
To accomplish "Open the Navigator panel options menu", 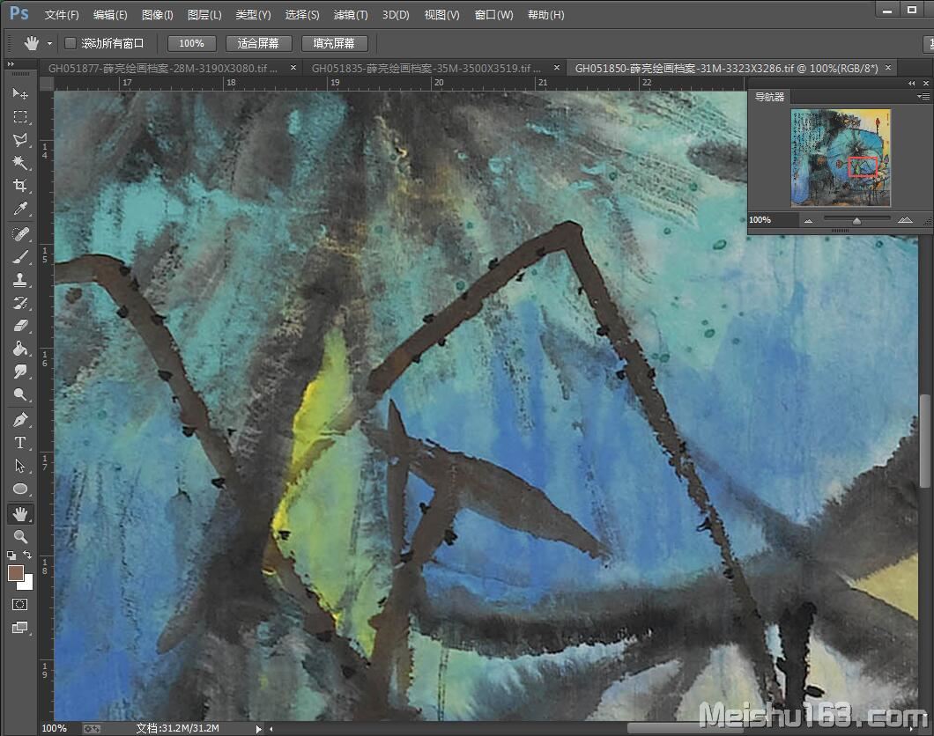I will click(x=923, y=96).
